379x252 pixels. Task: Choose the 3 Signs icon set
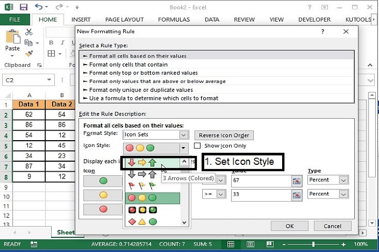pos(152,222)
